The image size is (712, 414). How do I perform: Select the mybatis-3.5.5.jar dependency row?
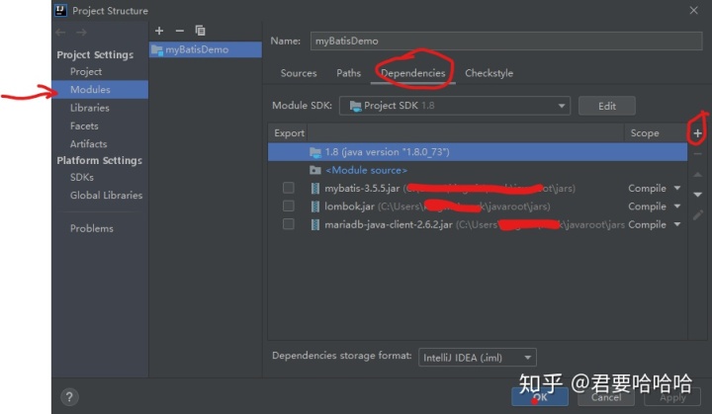click(x=478, y=188)
